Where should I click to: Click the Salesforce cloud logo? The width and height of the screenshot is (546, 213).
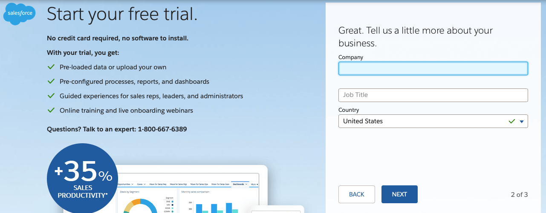(x=19, y=14)
